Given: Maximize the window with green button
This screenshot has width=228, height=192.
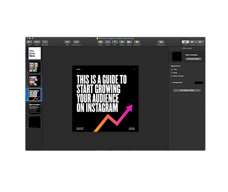Looking at the screenshot, I should click(x=33, y=39).
